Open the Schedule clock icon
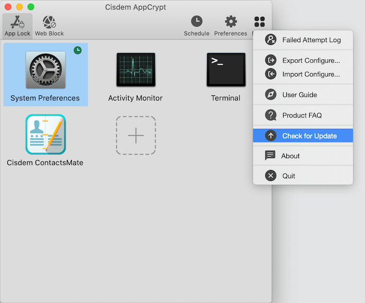Screen dimensions: 365x303 [197, 22]
